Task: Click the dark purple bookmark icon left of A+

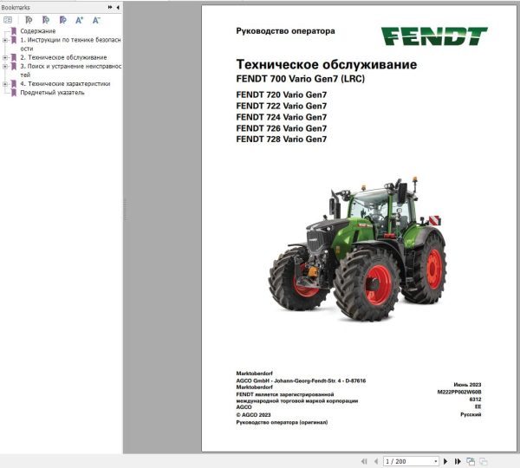Action: click(x=62, y=20)
